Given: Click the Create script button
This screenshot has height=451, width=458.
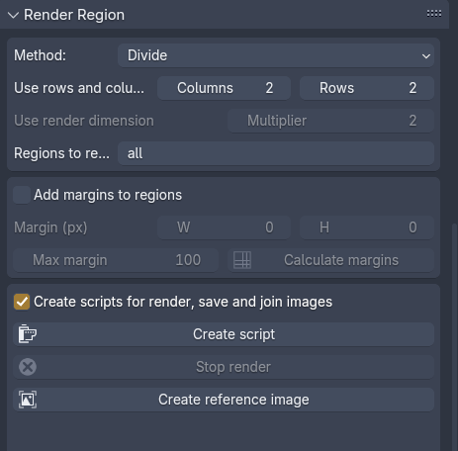Looking at the screenshot, I should [x=224, y=334].
